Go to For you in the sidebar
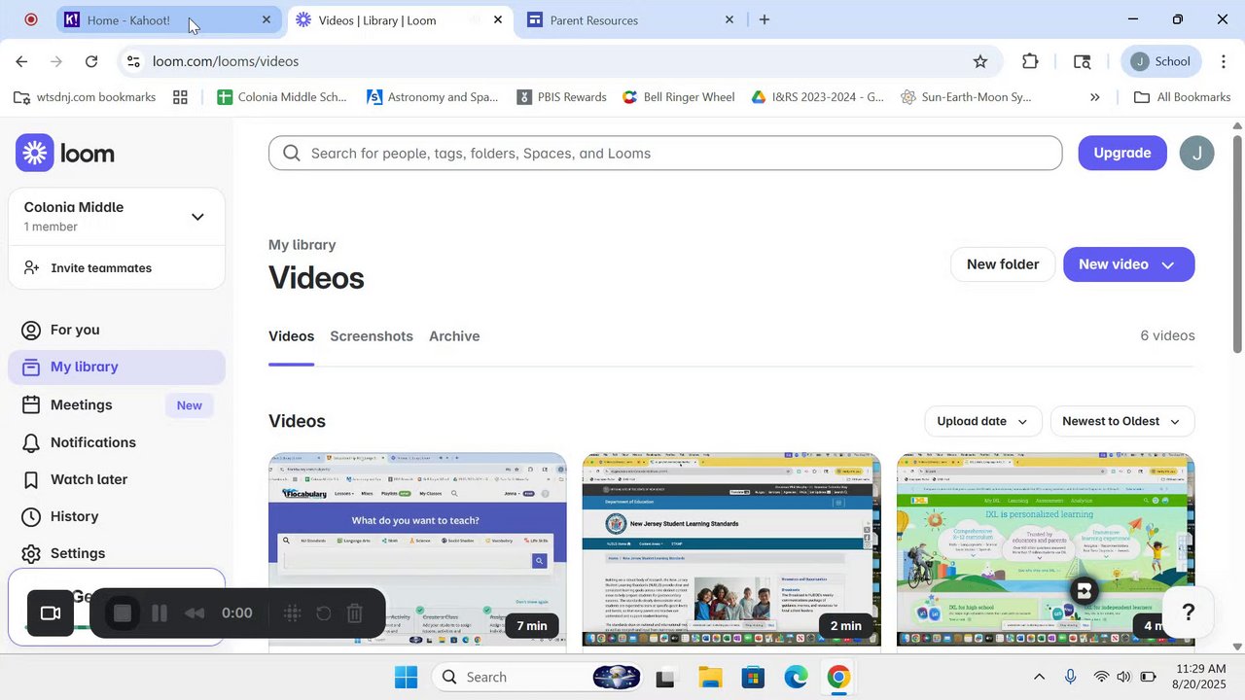1245x700 pixels. click(x=117, y=330)
